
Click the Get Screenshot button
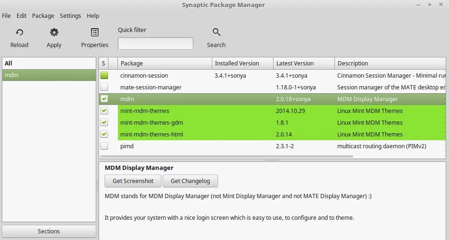click(133, 181)
